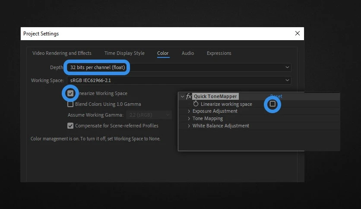Reset the Quick ToneMapper effect
This screenshot has height=209, width=361.
276,96
